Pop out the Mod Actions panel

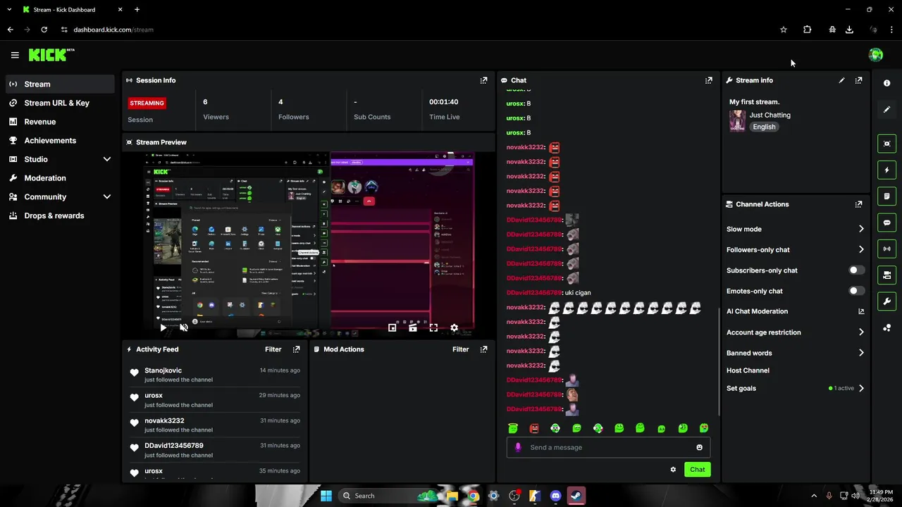click(483, 349)
